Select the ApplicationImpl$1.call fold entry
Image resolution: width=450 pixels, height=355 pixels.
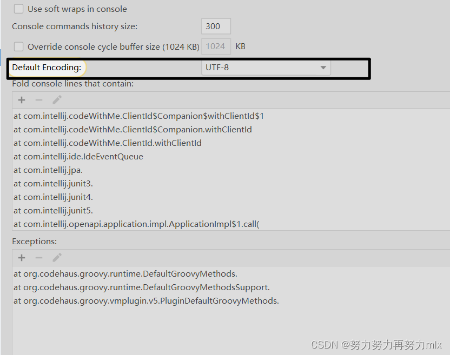136,224
